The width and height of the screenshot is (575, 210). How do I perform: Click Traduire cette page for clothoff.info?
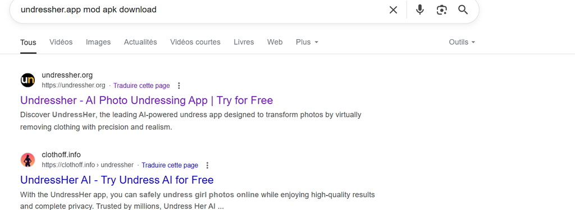(x=170, y=165)
